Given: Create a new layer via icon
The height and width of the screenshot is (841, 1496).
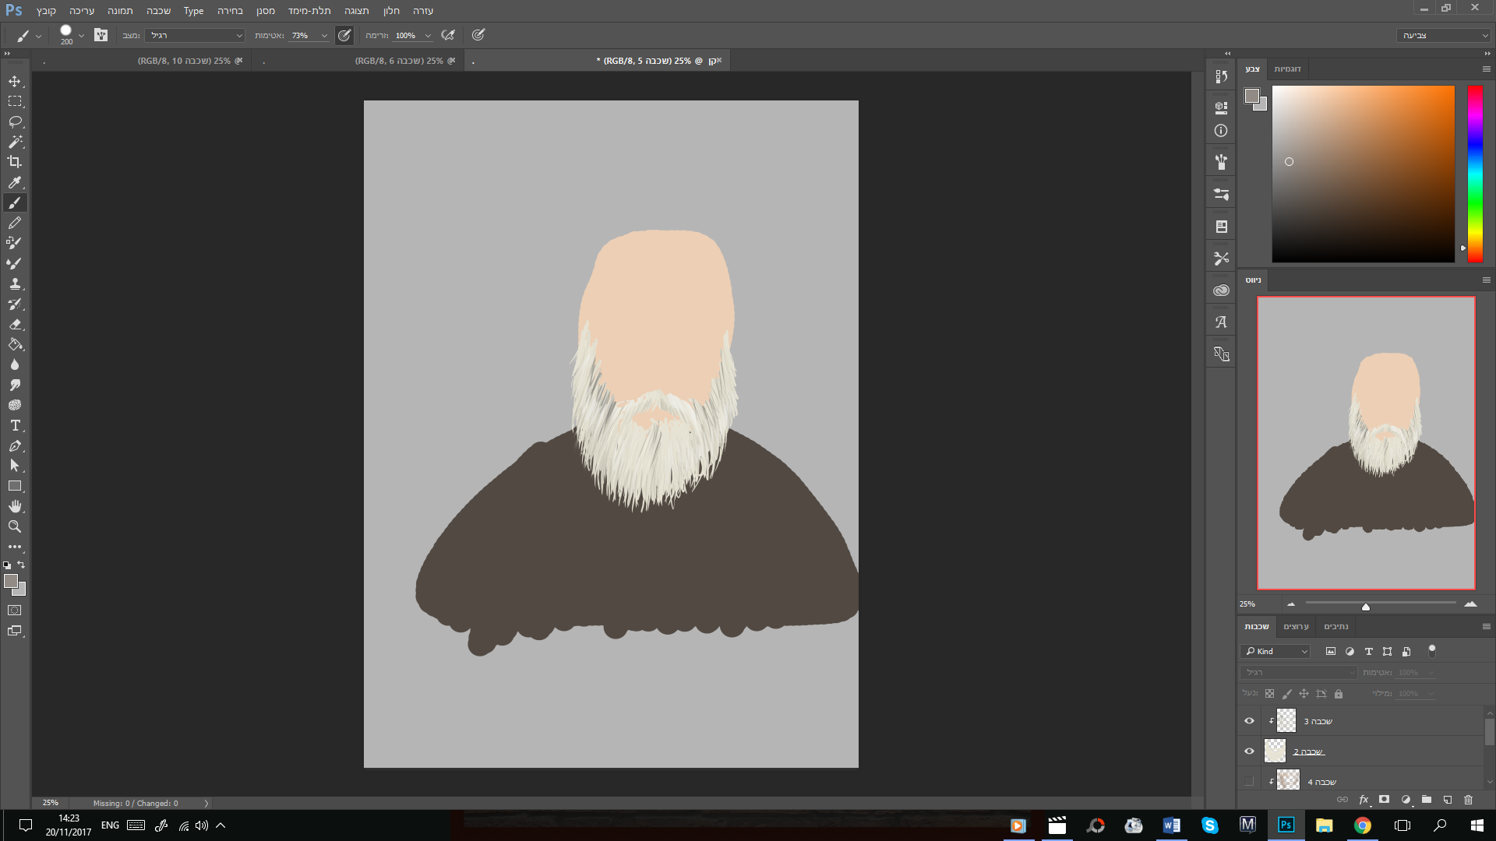Looking at the screenshot, I should pyautogui.click(x=1447, y=800).
